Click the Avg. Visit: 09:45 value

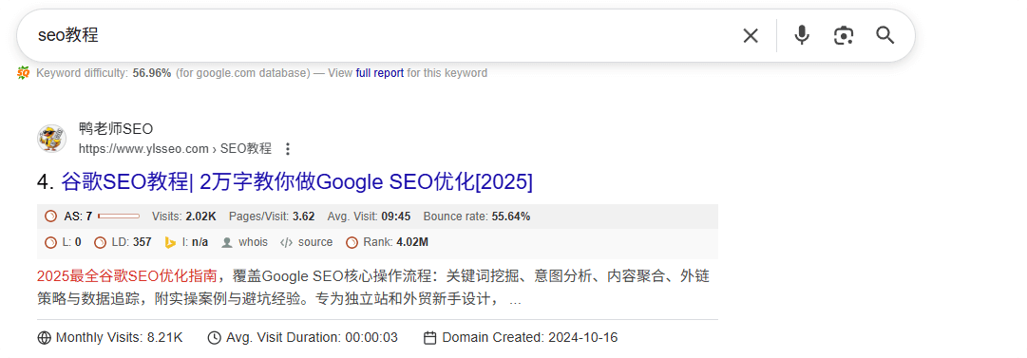tap(370, 216)
